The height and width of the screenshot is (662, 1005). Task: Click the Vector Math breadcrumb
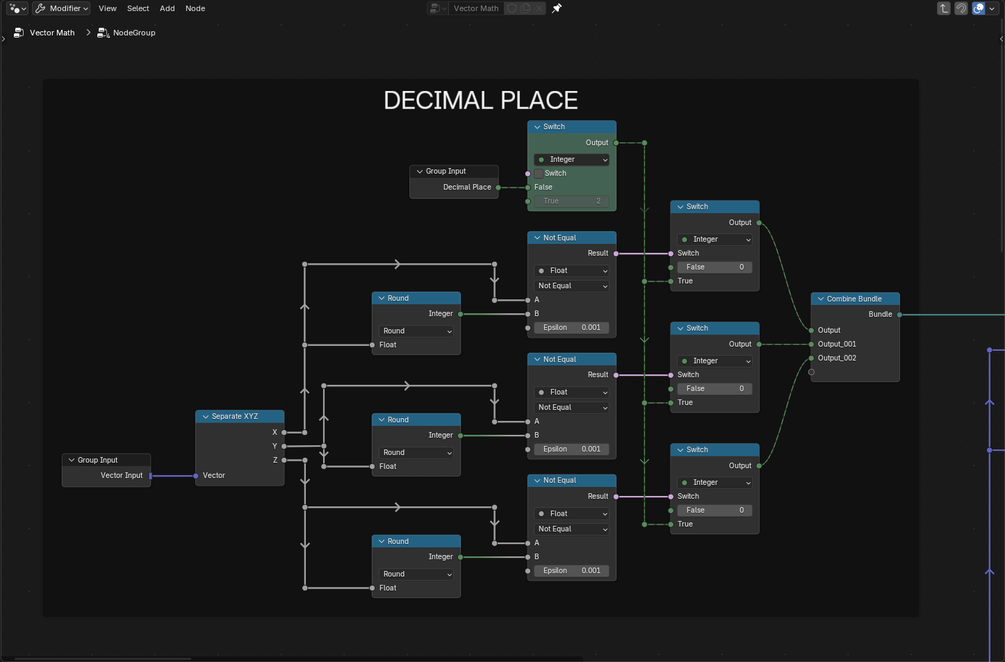point(52,33)
